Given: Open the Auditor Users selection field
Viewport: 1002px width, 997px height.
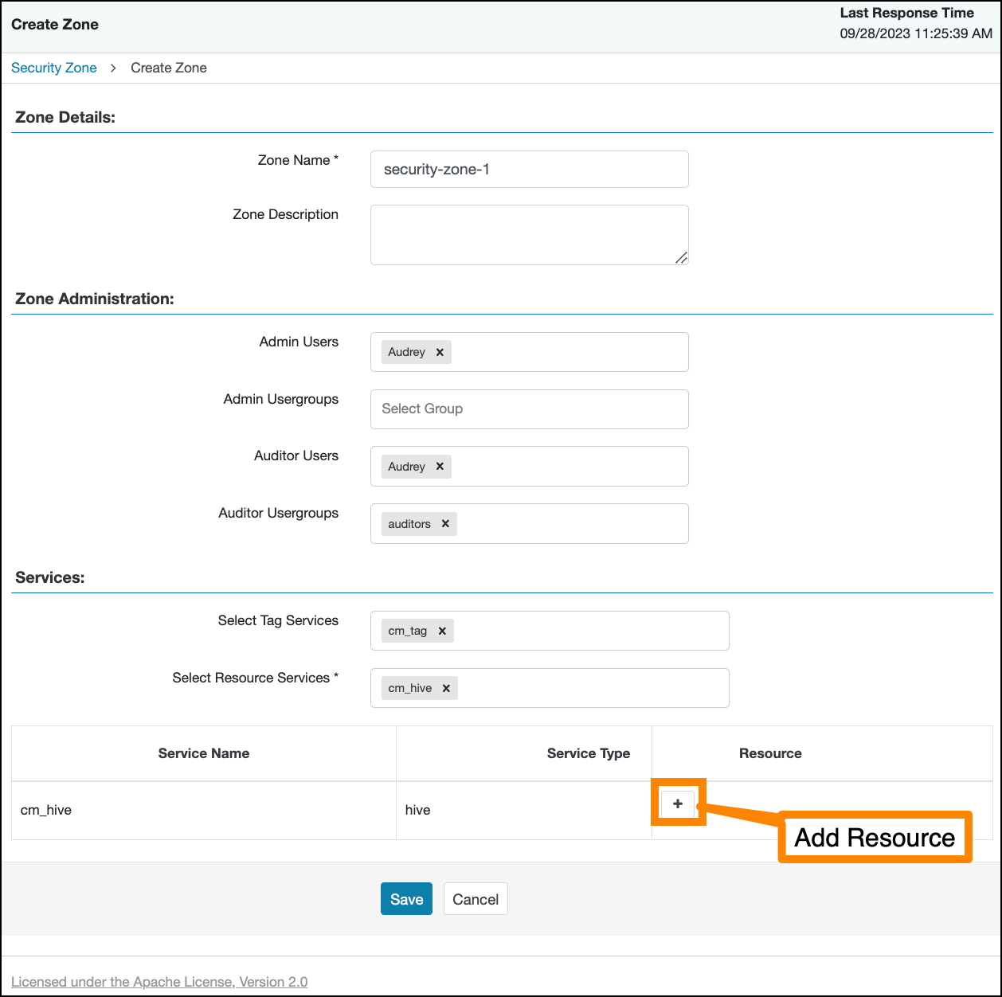Looking at the screenshot, I should (x=569, y=467).
